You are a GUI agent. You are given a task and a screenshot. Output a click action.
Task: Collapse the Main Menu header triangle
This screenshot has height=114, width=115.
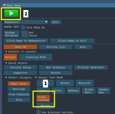coord(4,5)
